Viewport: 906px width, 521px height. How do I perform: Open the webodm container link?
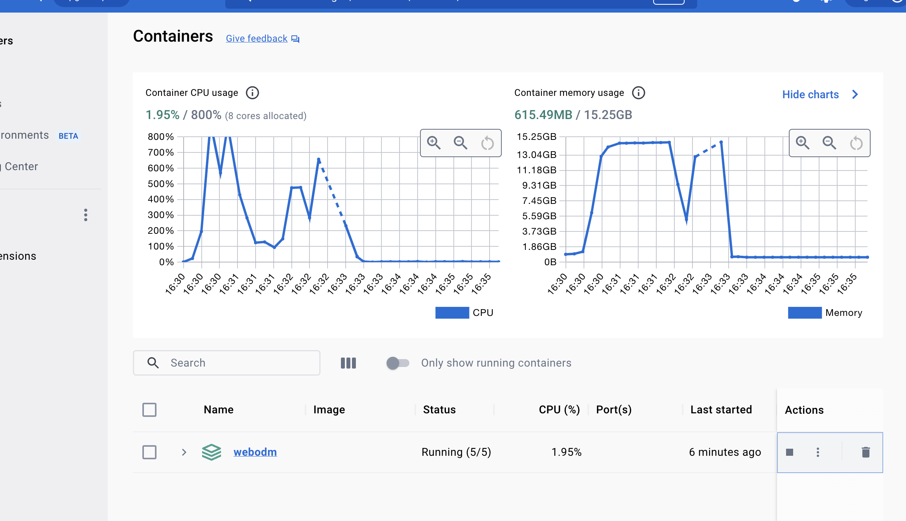tap(255, 452)
